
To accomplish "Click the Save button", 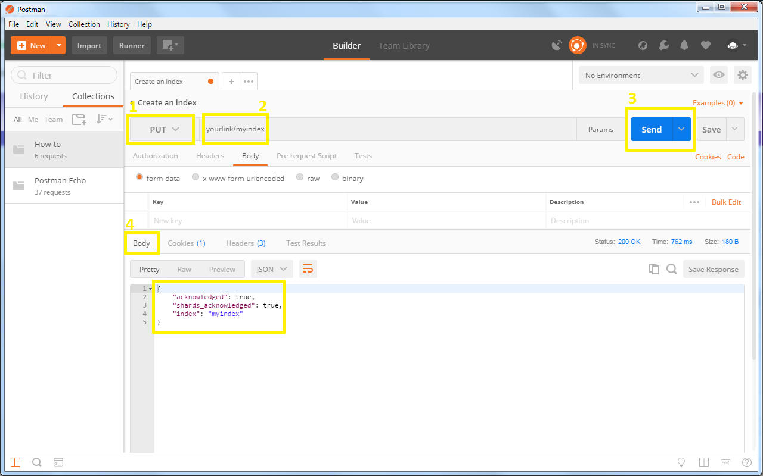I will [x=711, y=129].
